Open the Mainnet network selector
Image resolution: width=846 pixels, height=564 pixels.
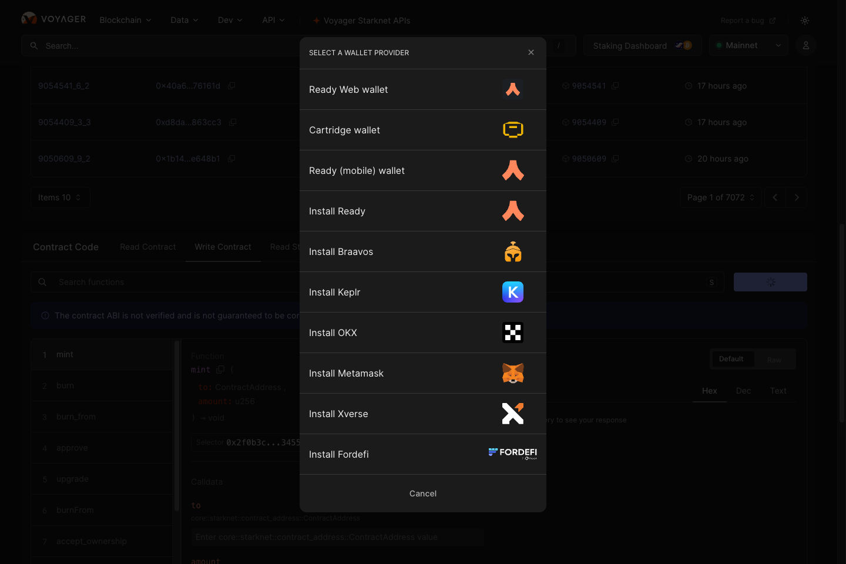click(x=748, y=45)
